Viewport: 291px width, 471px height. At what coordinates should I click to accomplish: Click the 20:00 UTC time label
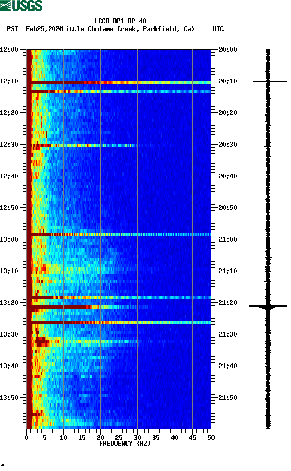coord(228,49)
